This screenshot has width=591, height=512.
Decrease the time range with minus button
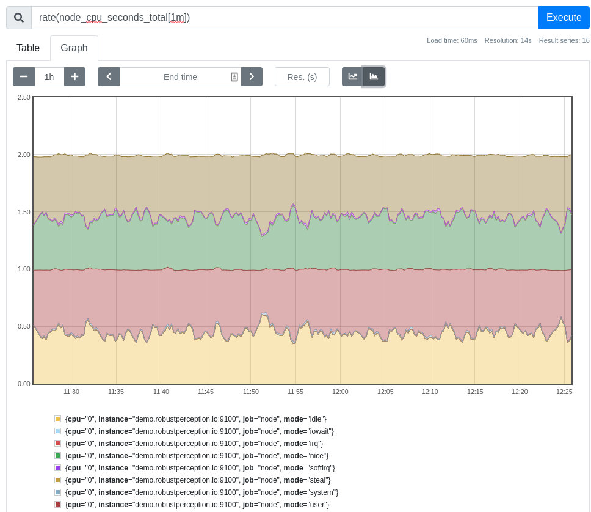coord(24,76)
